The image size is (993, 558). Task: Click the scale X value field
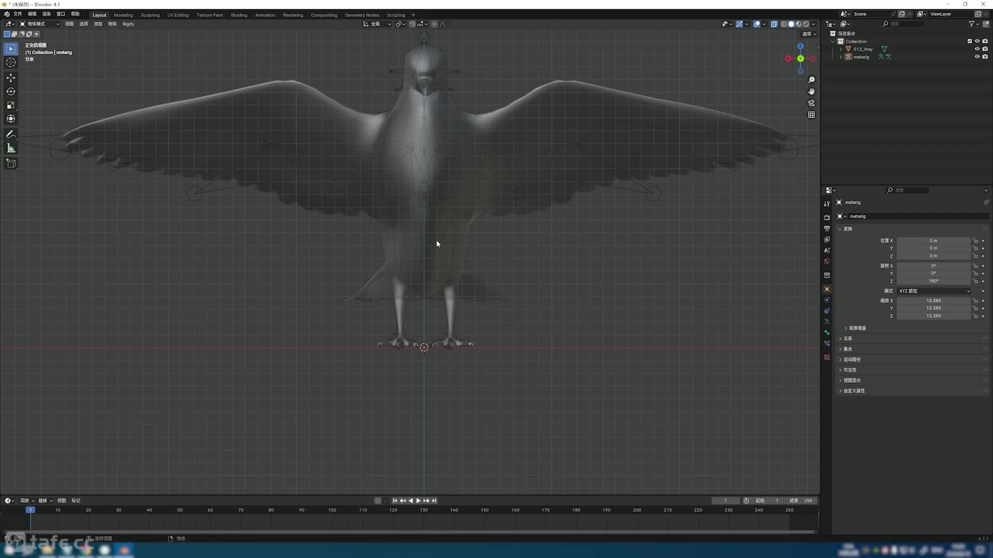[934, 301]
